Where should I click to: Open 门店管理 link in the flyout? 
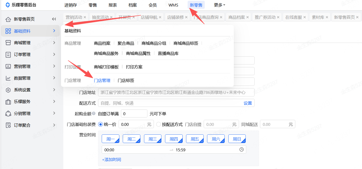[x=102, y=81]
